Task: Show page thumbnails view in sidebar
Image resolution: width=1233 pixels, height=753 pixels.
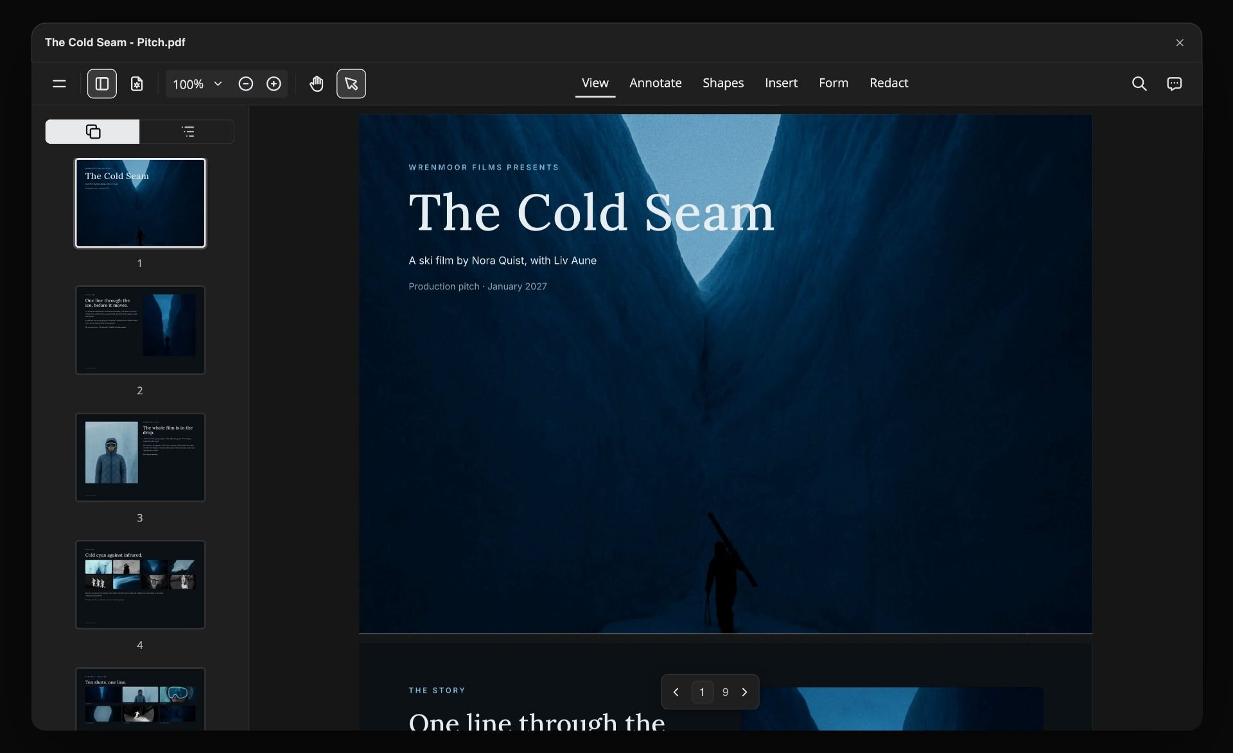Action: coord(92,132)
